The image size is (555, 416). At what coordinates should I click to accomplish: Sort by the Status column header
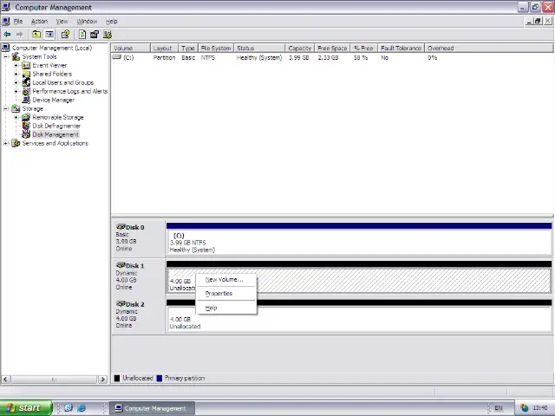point(259,49)
